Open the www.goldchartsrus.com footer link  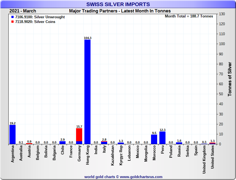(141, 177)
